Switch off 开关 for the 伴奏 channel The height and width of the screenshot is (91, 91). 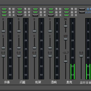coord(4,15)
